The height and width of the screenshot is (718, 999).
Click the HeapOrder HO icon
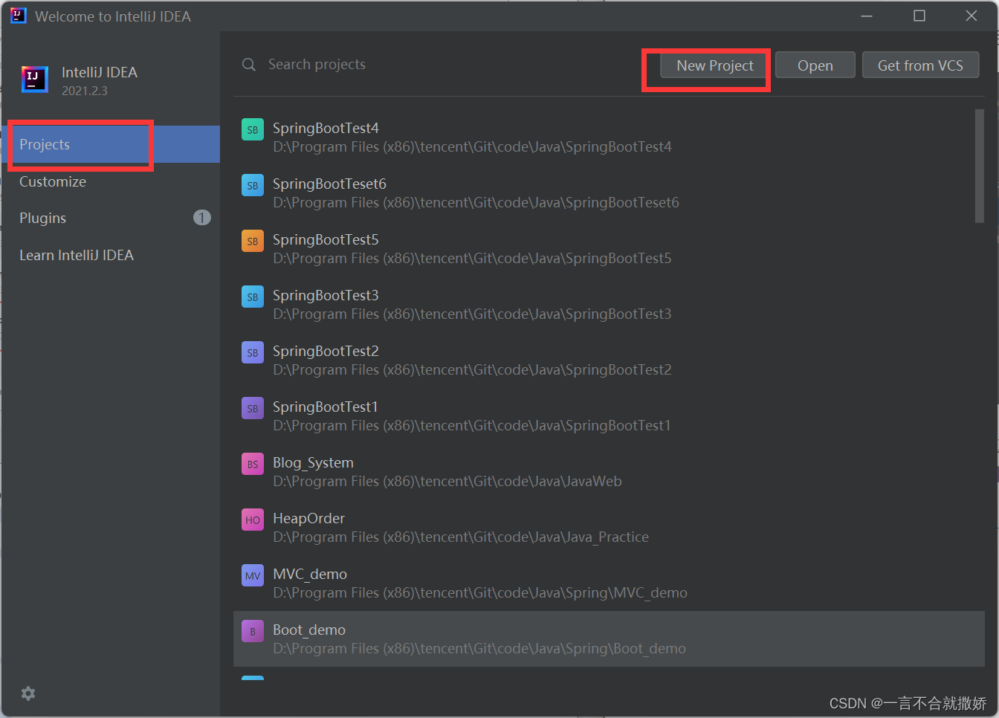click(253, 520)
